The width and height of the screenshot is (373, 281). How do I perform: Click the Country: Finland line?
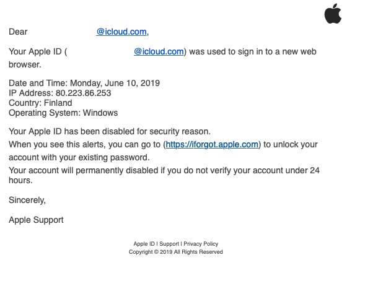[x=40, y=103]
